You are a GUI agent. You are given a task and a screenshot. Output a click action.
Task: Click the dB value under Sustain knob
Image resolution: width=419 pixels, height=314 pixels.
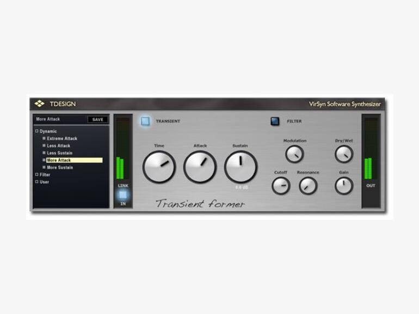(x=242, y=187)
